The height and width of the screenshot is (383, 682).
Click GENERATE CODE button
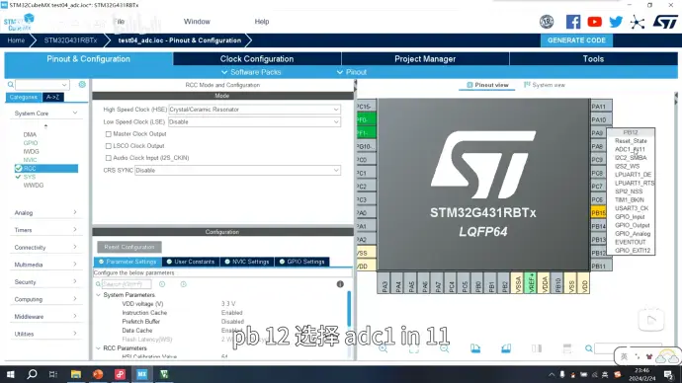pos(576,39)
